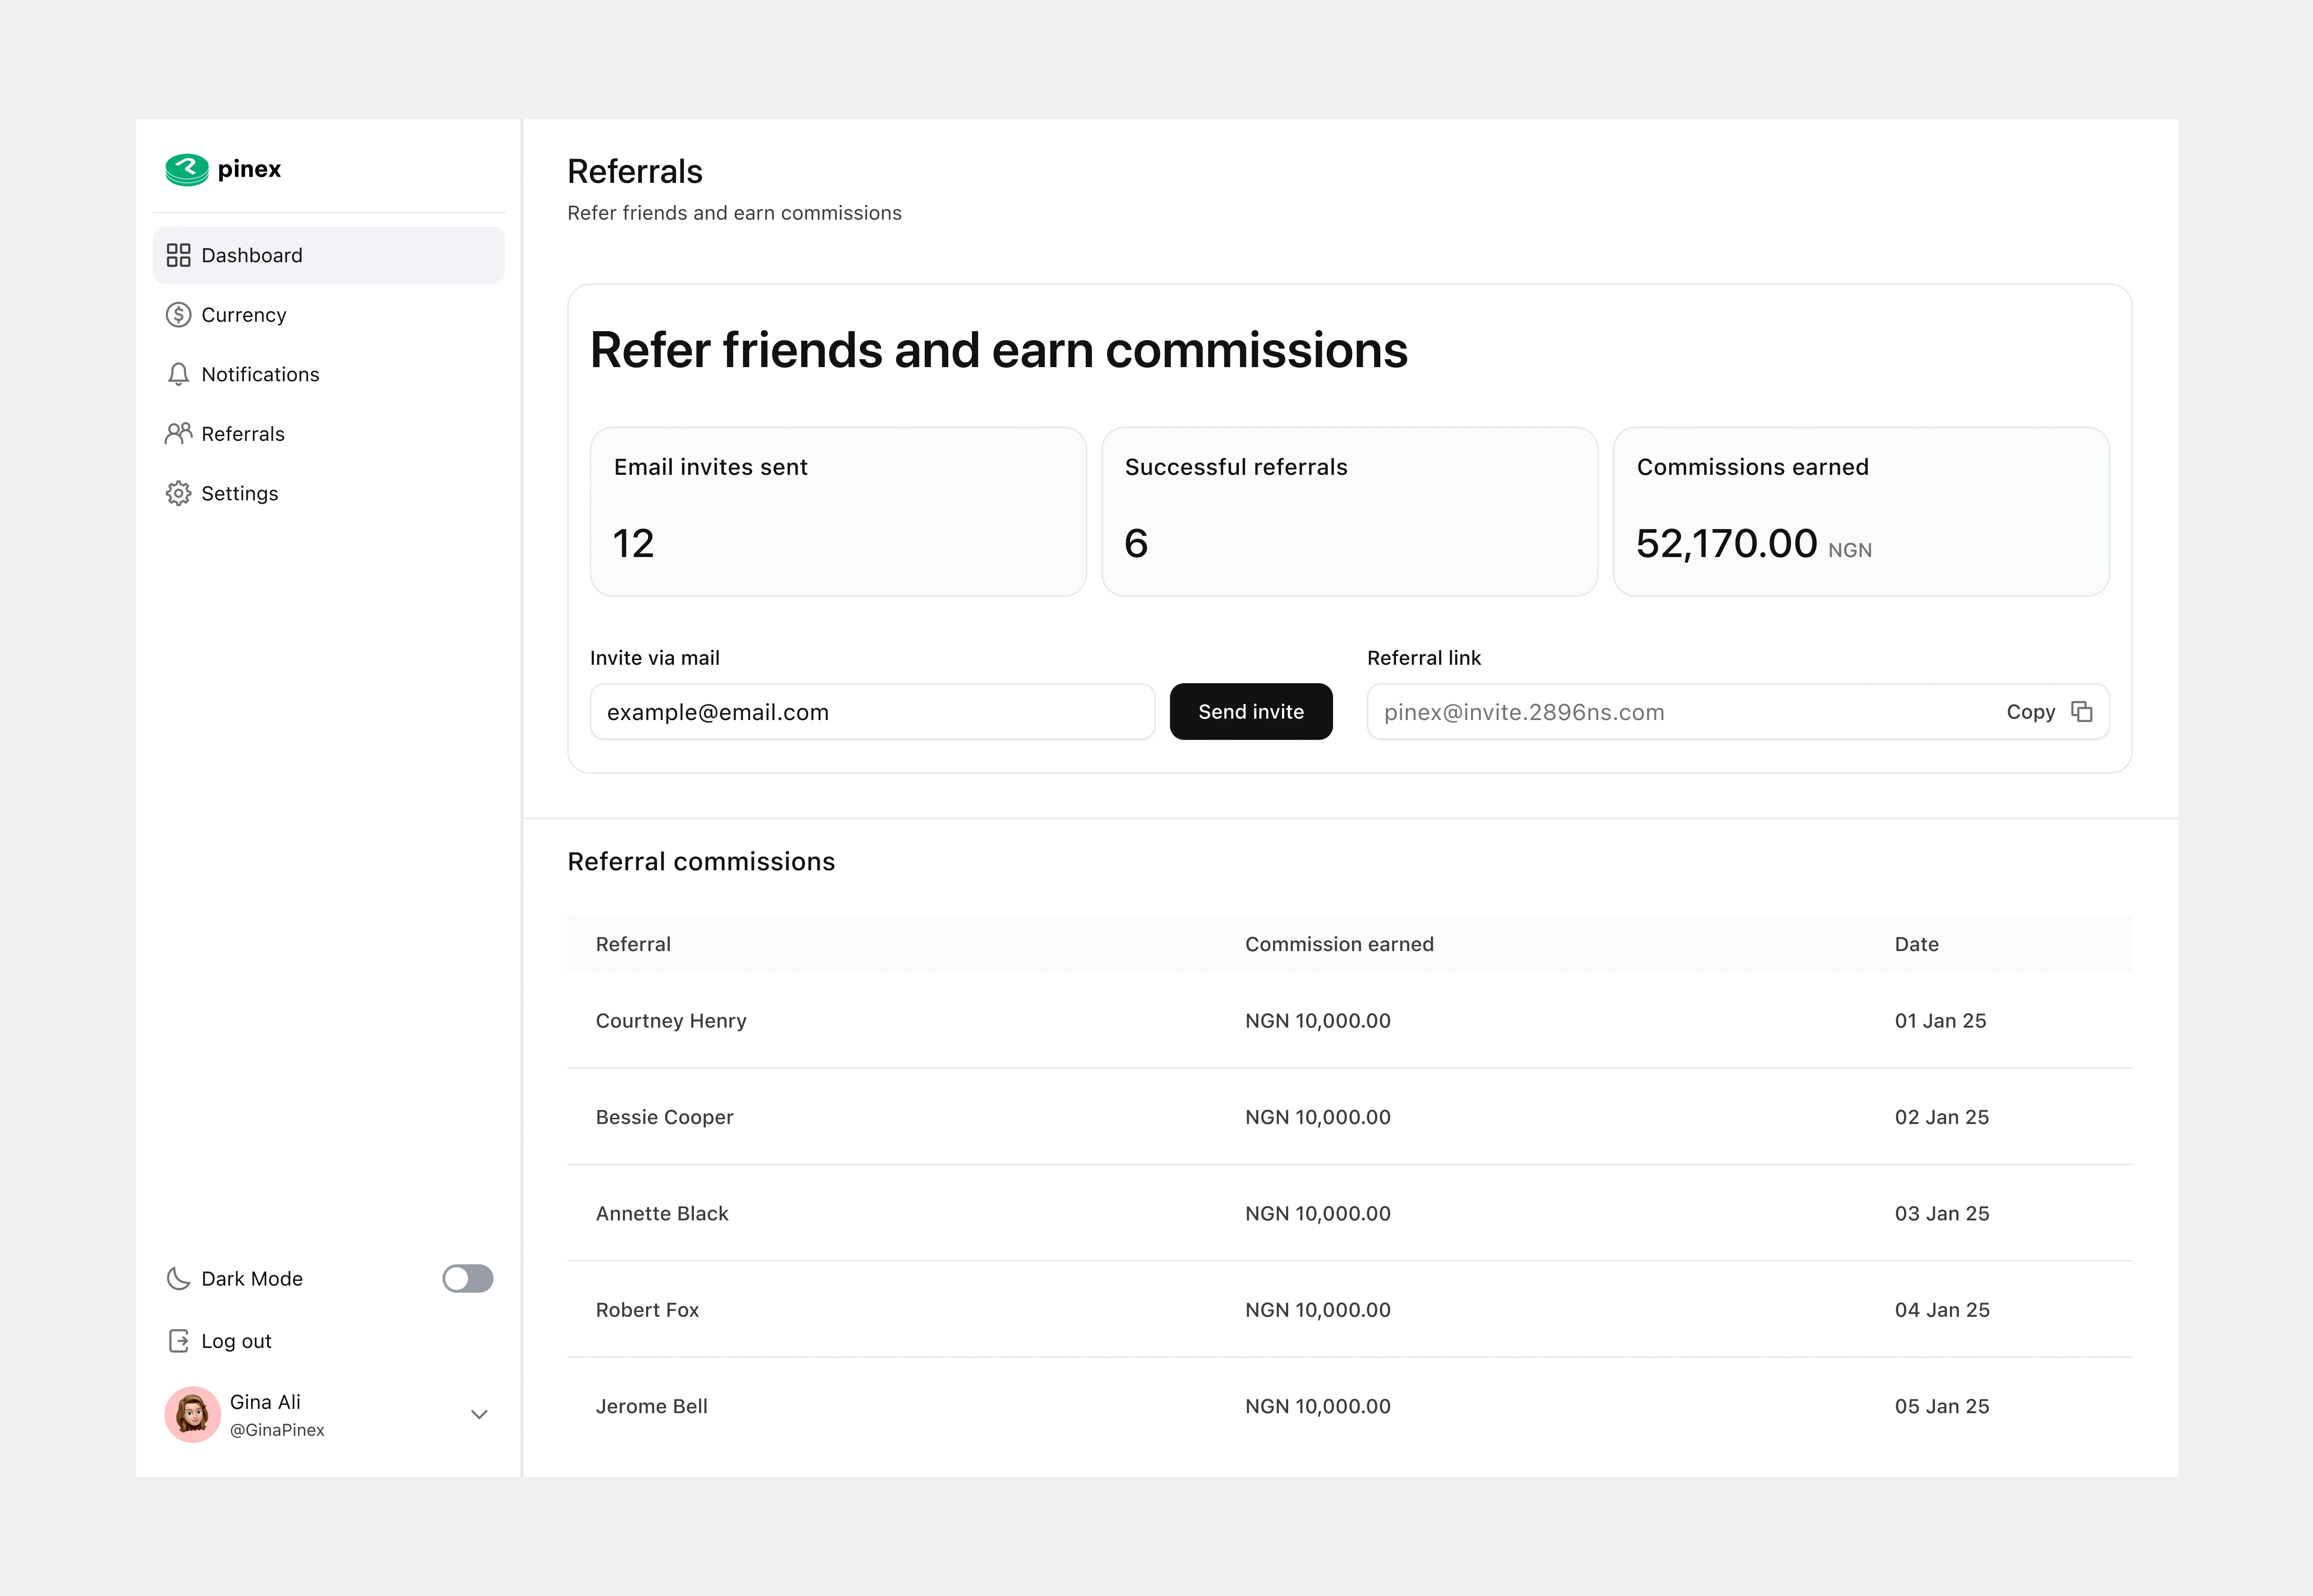Screen dimensions: 2313x1596
Task: Click the Log out door icon
Action: (x=178, y=1341)
